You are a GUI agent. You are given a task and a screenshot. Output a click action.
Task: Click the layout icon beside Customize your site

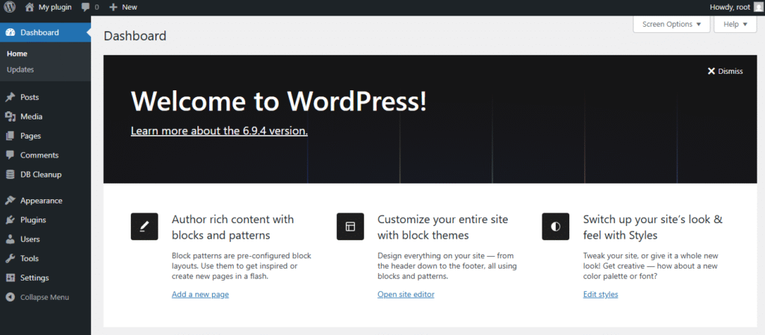[350, 227]
